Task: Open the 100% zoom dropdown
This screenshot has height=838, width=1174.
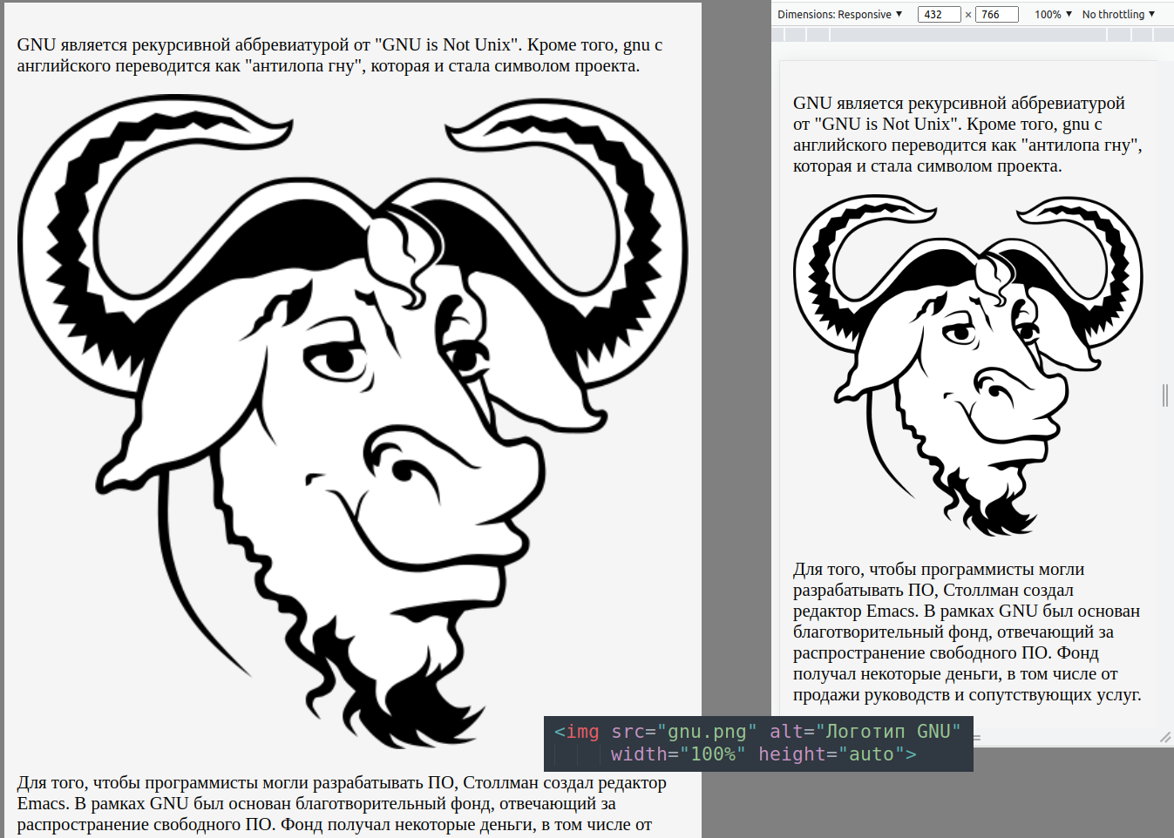Action: (x=1053, y=15)
